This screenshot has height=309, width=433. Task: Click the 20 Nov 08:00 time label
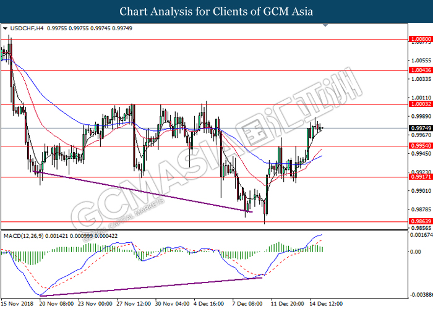[x=56, y=304]
